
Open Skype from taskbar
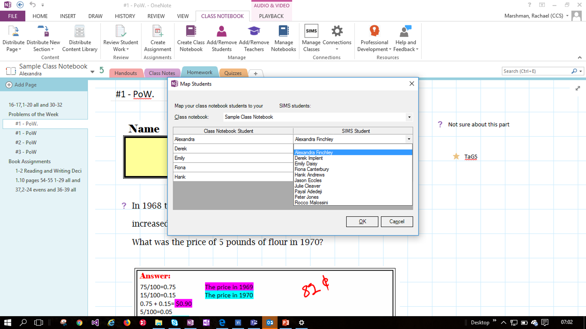click(x=174, y=323)
